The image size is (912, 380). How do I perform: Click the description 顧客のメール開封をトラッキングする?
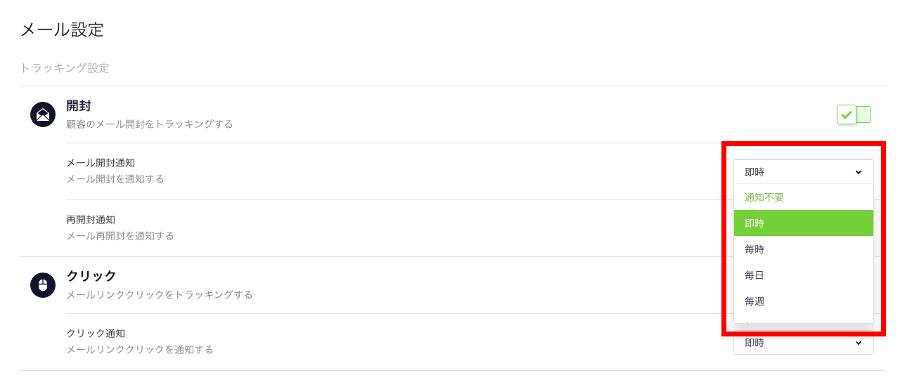pyautogui.click(x=150, y=124)
